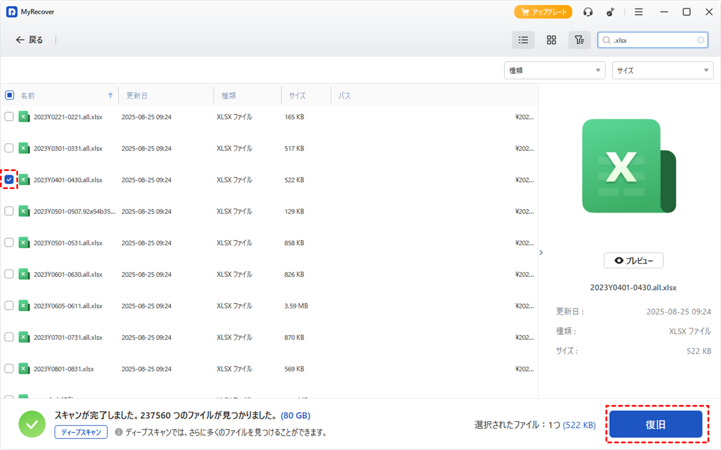
Task: Select file name 2023Y0605-0611.all.xlsx
Action: point(68,305)
